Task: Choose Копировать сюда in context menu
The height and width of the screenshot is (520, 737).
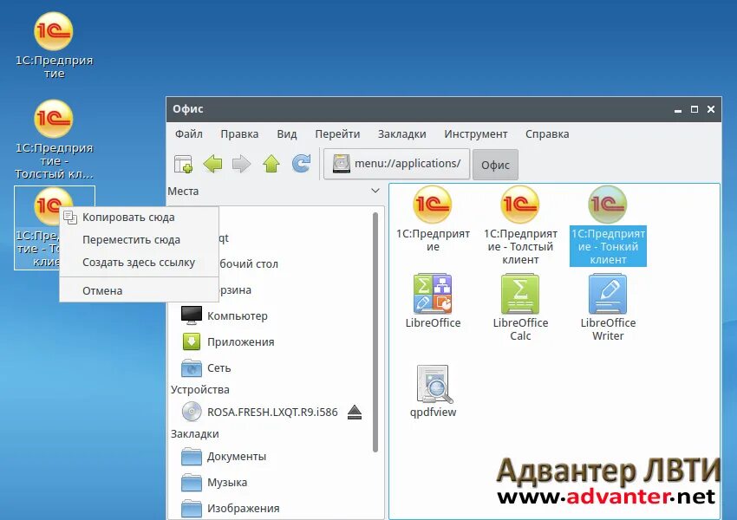Action: (139, 217)
